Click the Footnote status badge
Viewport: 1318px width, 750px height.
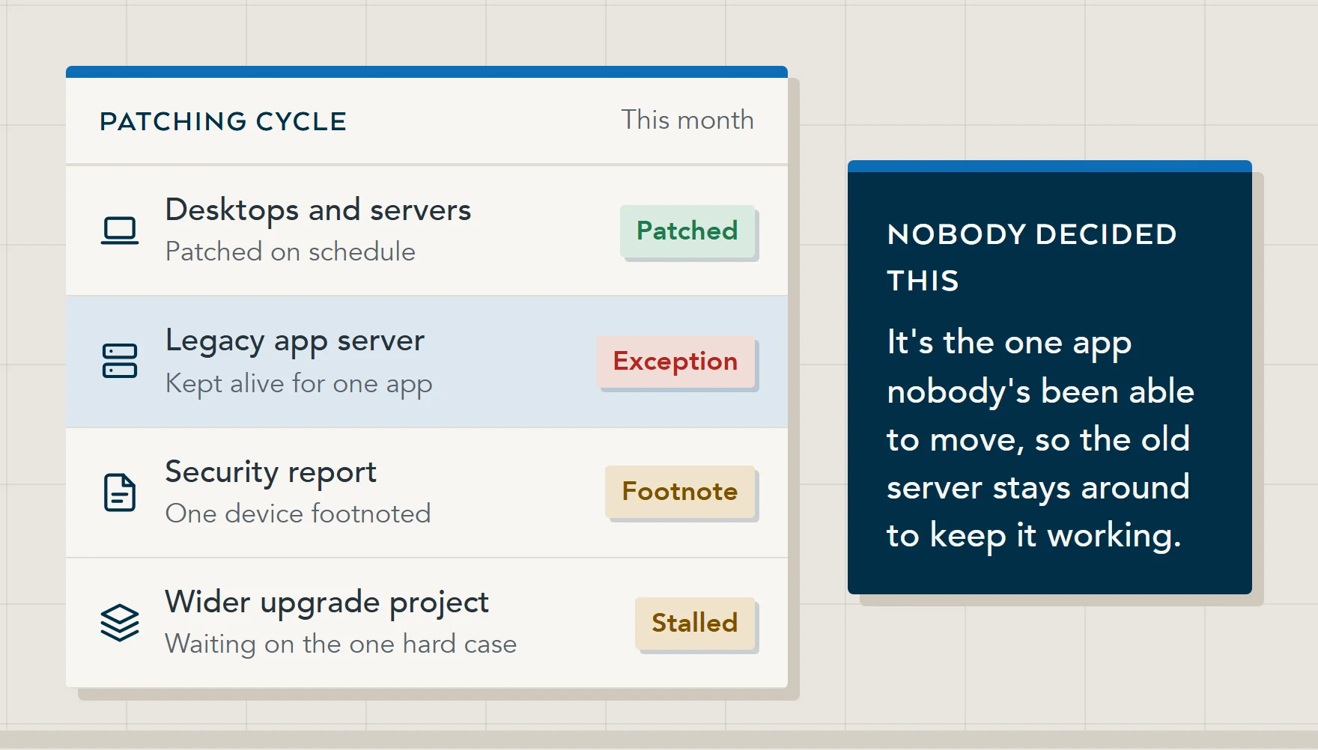tap(680, 491)
